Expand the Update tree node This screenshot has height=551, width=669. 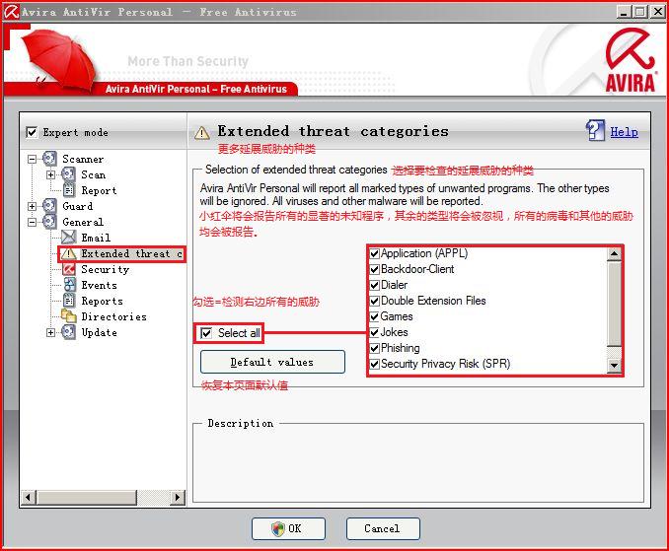50,332
